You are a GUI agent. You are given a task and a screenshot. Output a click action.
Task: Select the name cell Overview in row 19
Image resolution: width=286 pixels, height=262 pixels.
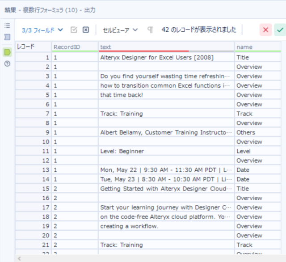point(258,226)
